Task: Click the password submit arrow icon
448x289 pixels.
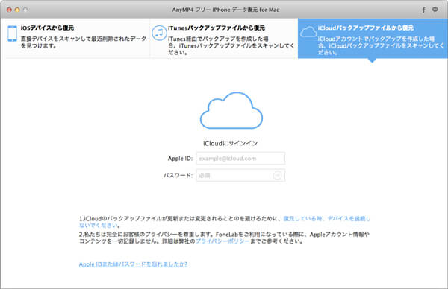Action: coord(277,175)
